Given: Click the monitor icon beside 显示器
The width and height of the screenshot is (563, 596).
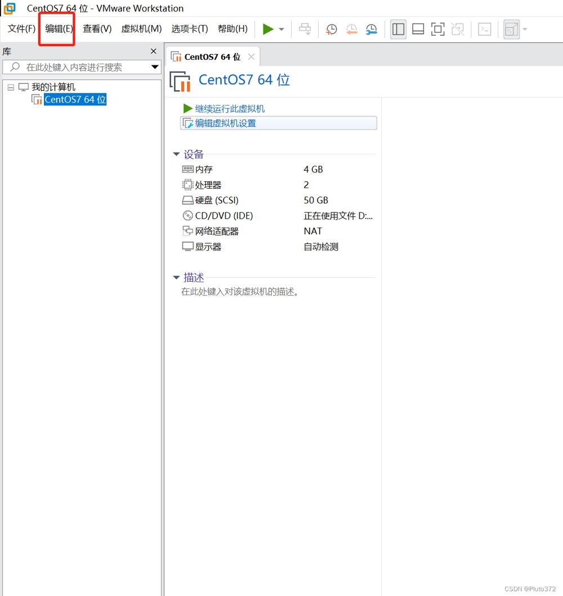Looking at the screenshot, I should click(187, 247).
